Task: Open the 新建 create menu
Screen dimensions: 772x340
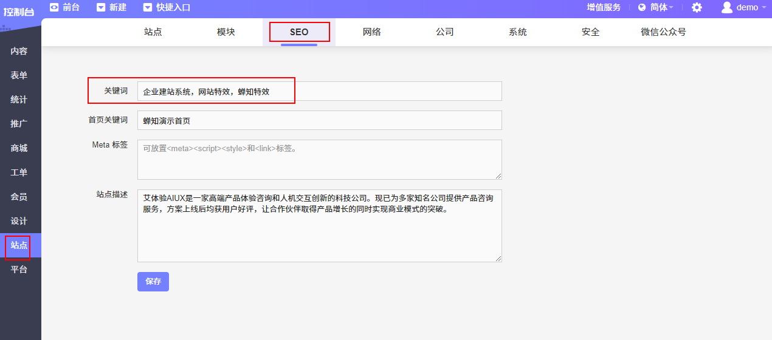Action: pos(118,7)
